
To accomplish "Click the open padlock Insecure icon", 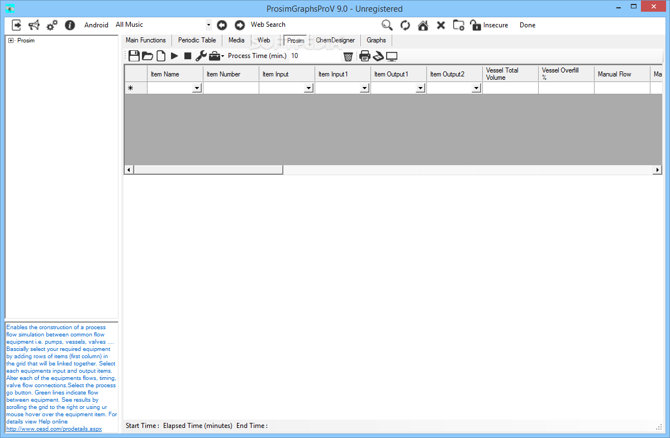I will point(475,25).
